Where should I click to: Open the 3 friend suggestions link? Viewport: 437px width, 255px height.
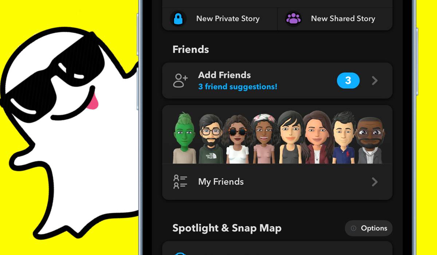point(238,87)
